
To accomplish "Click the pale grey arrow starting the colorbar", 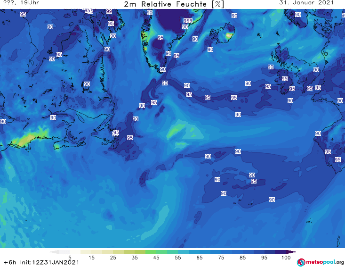I will click(x=54, y=252).
